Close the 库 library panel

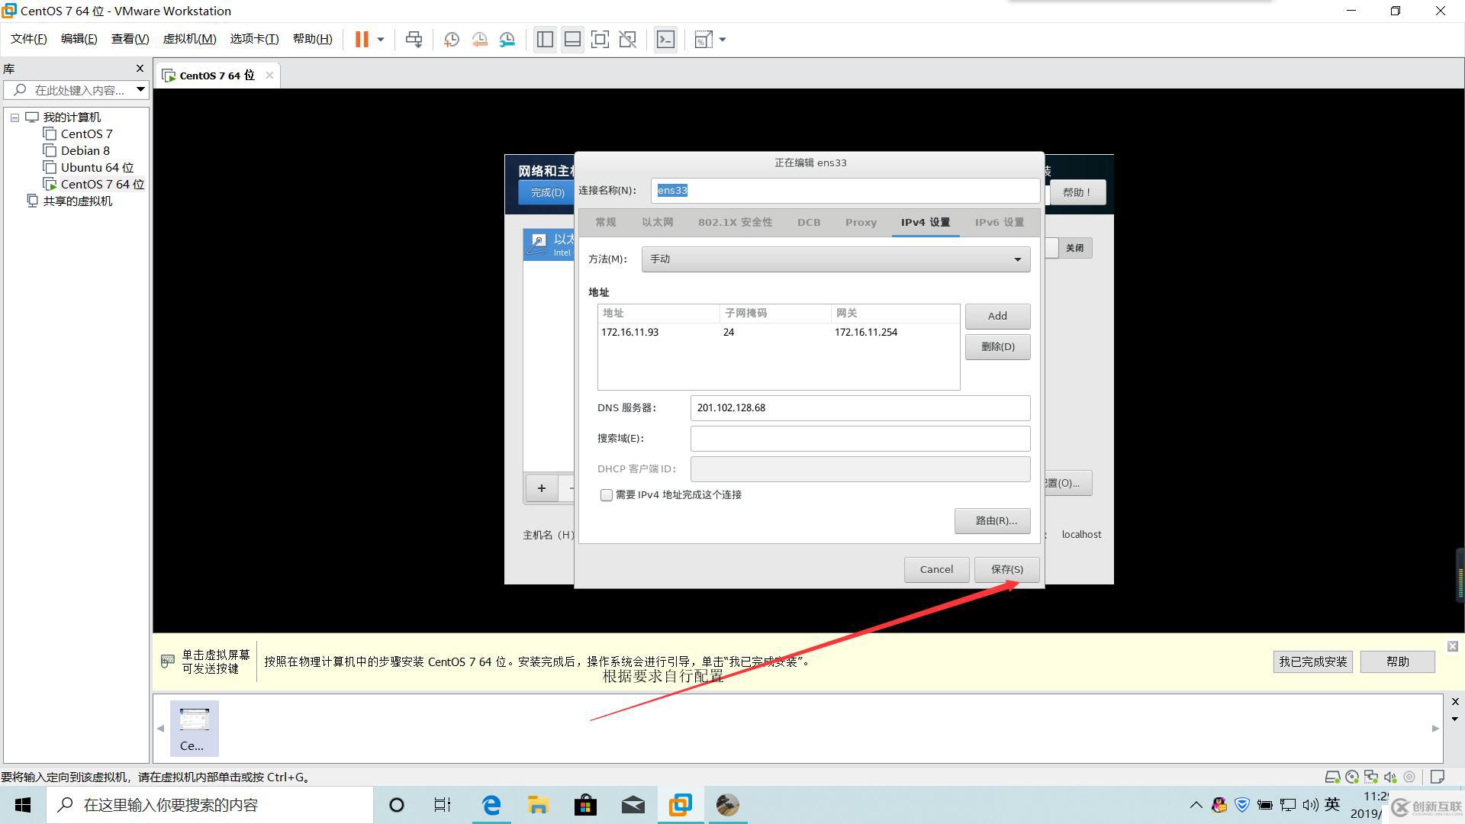(140, 68)
